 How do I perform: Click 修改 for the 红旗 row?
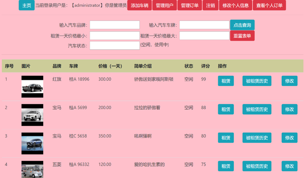coord(290,81)
